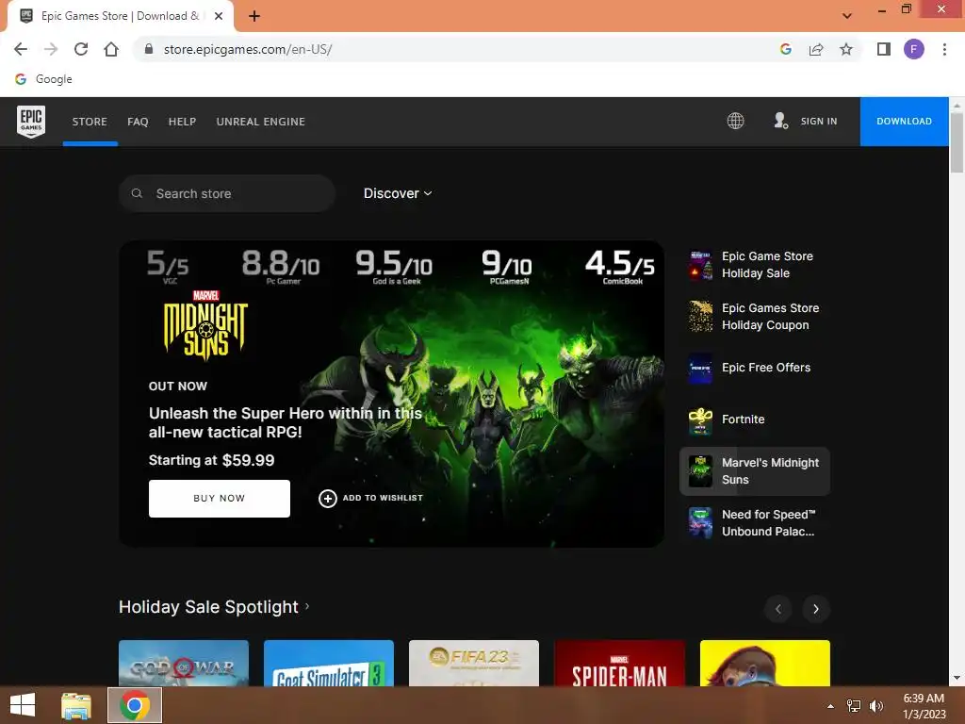Open the God of War thumbnail

click(184, 663)
